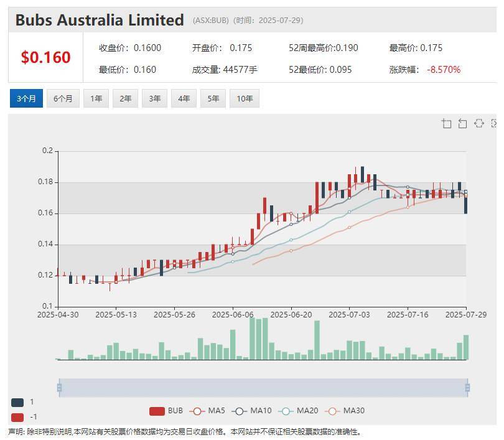Click the 2025-07-29 date in header
504x440 pixels.
(279, 21)
